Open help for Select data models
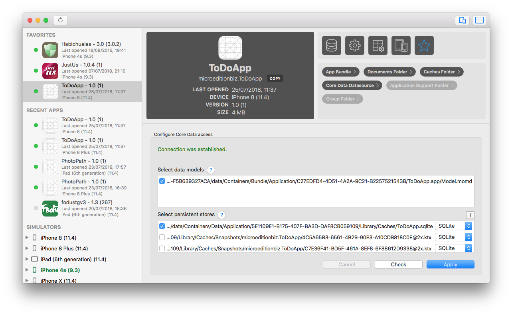This screenshot has height=315, width=512. point(211,170)
